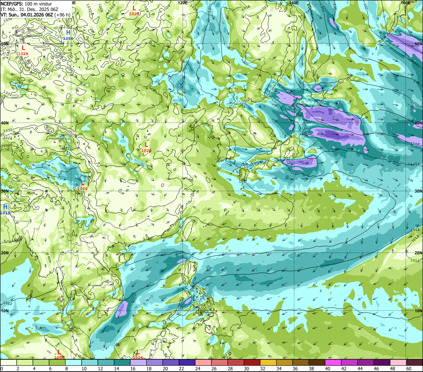Click the 20N label on the right edge
Viewport: 423px width, 372px height.
pyautogui.click(x=418, y=253)
